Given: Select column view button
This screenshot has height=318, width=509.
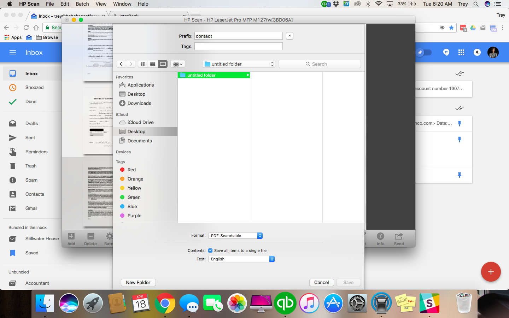Looking at the screenshot, I should pos(163,64).
